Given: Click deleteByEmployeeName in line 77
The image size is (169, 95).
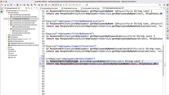Looking at the screenshot, I should tap(116, 64).
